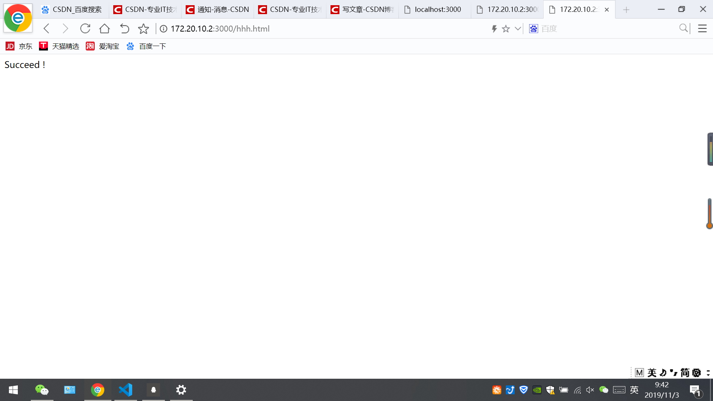
Task: Click the lightning speed mode icon
Action: 494,29
